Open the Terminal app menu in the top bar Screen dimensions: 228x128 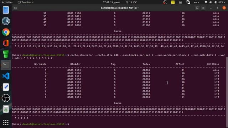(26, 2)
